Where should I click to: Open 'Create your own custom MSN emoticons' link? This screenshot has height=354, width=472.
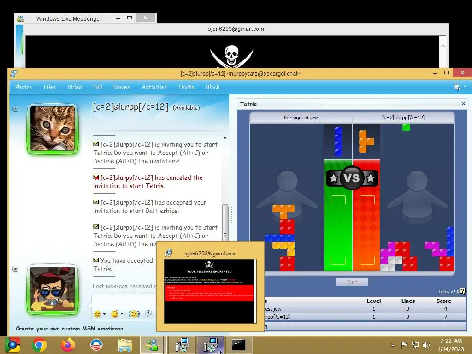69,329
